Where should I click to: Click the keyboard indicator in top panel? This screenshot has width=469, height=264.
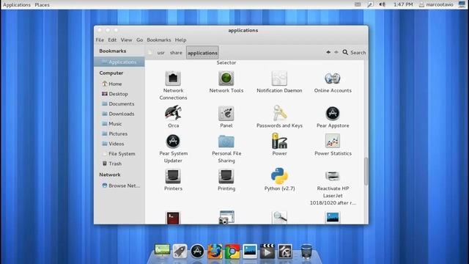click(358, 4)
